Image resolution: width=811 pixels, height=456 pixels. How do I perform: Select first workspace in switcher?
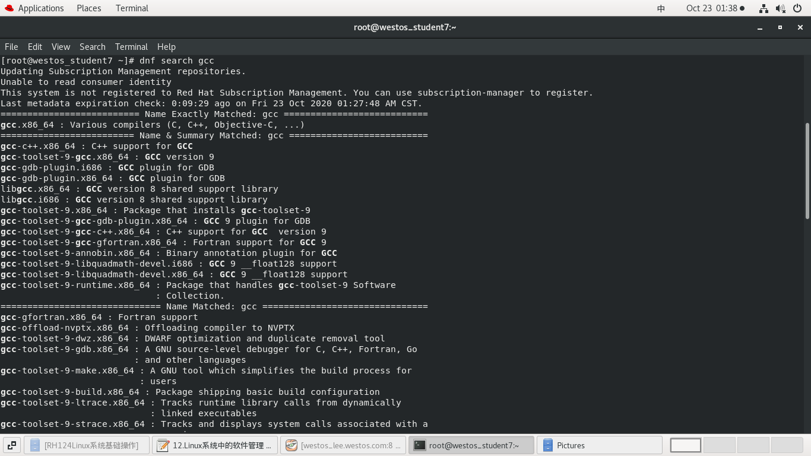coord(686,445)
